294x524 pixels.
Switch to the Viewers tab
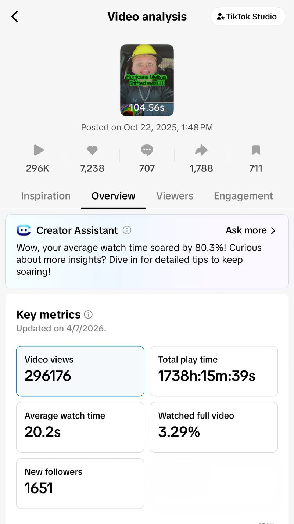pyautogui.click(x=175, y=196)
